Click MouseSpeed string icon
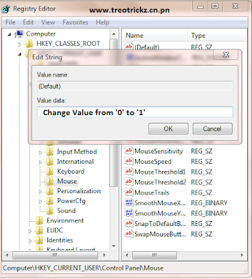 [x=129, y=161]
